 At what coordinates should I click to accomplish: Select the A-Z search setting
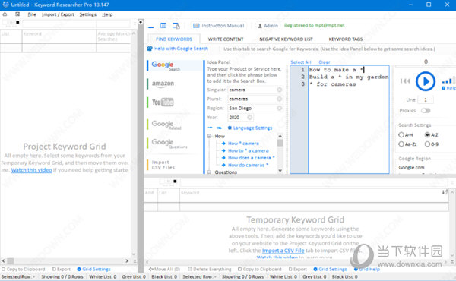click(432, 135)
